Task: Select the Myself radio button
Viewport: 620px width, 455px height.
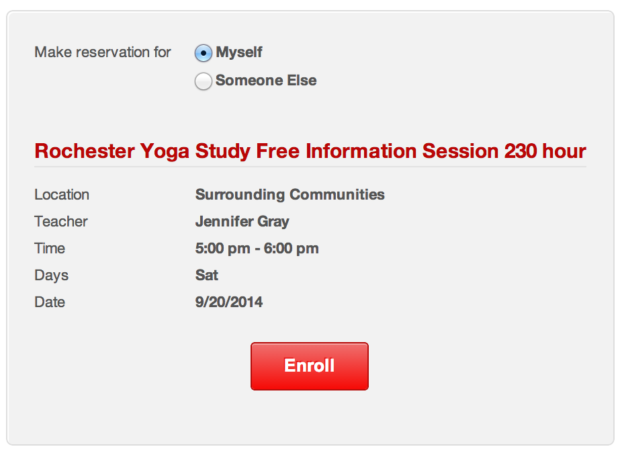Action: click(203, 53)
